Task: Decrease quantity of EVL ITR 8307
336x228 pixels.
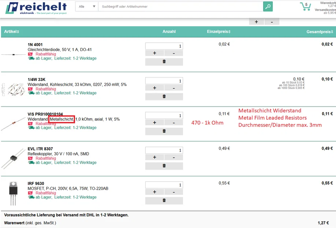Action: [x=174, y=157]
